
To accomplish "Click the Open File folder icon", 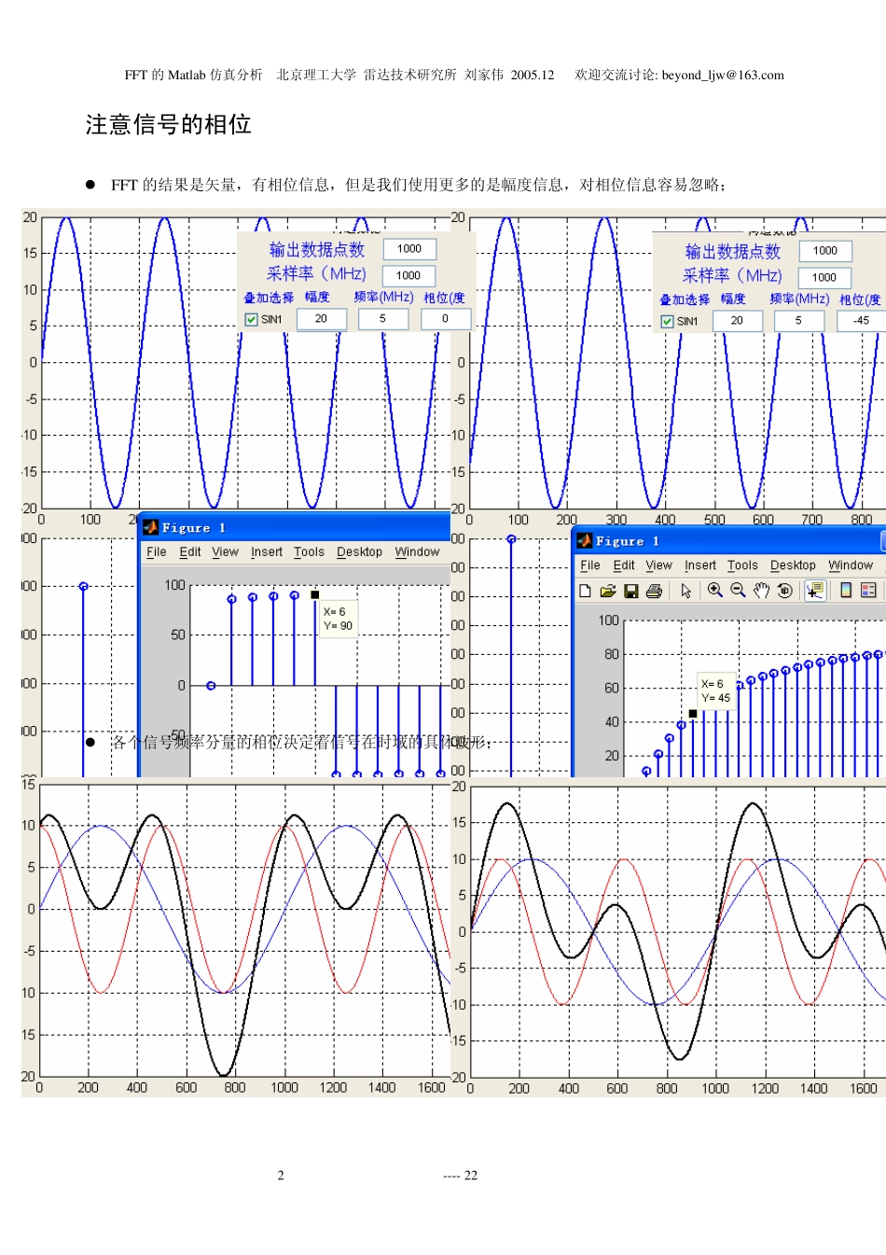I will 608,591.
